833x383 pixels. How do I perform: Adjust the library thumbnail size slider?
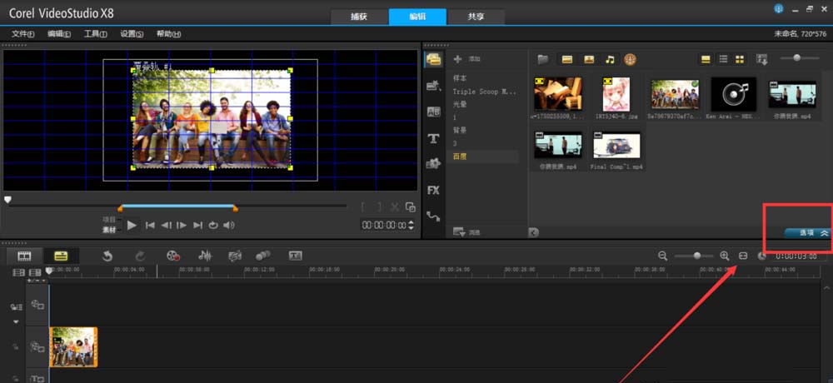click(x=800, y=58)
